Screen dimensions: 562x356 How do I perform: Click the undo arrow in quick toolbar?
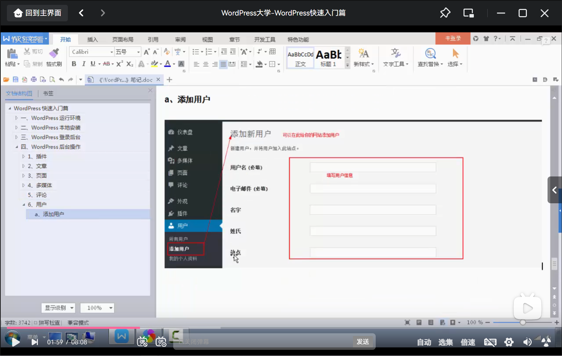[61, 79]
